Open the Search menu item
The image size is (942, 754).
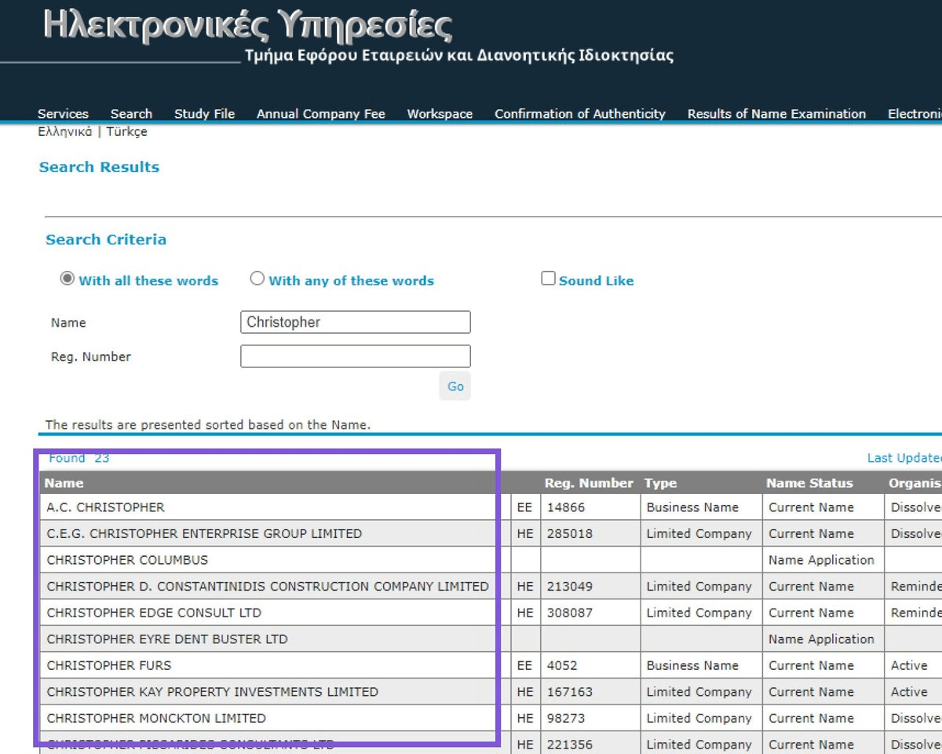pos(131,114)
